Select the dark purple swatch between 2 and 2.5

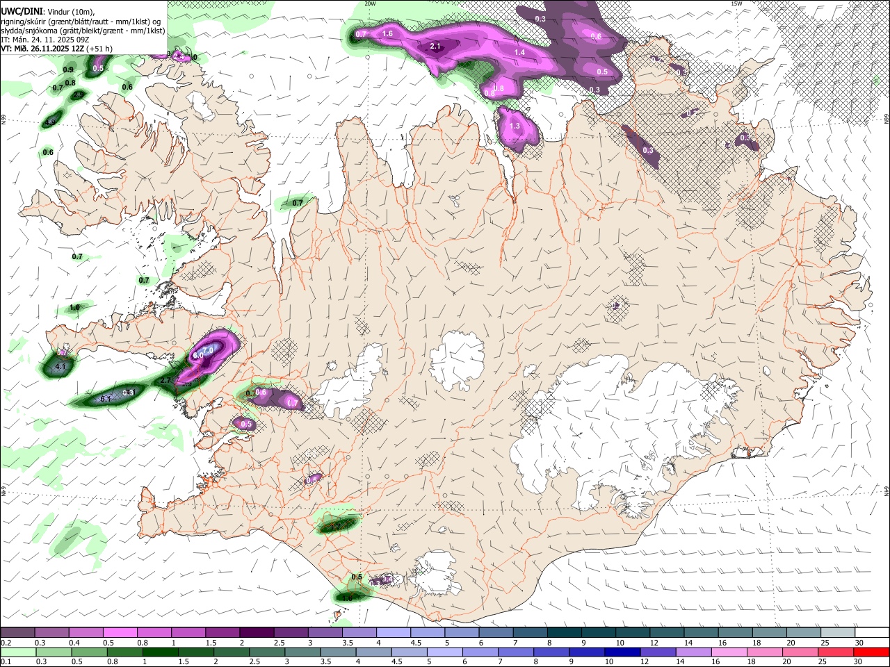click(257, 633)
